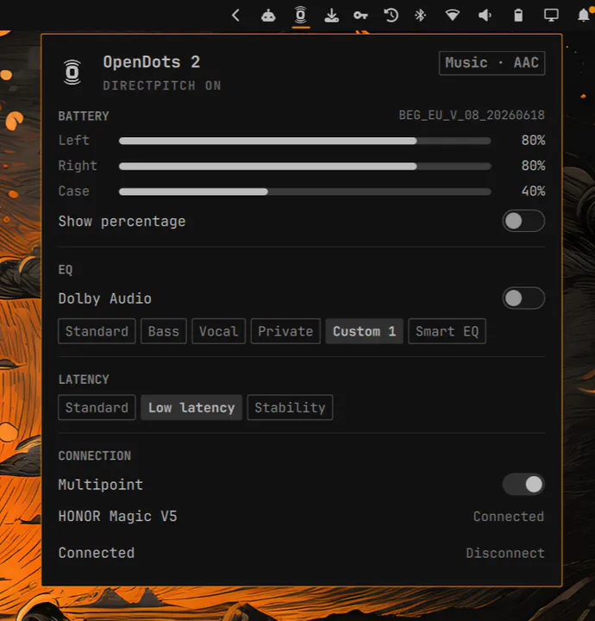
Task: Click the Music · AAC codec badge
Action: [x=492, y=63]
